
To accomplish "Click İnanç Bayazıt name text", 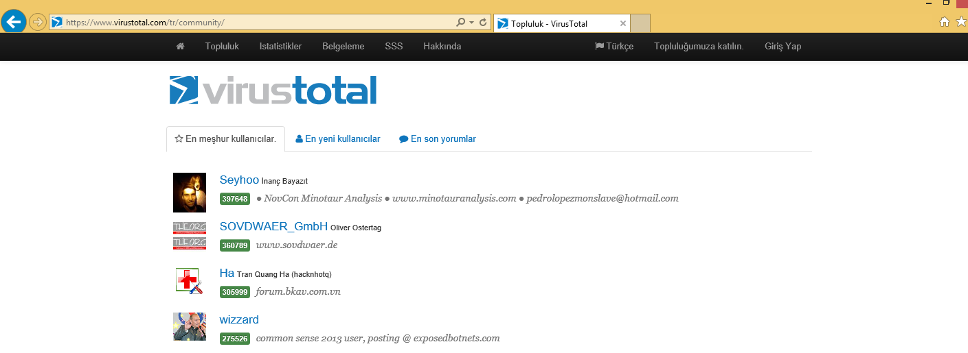I will tap(284, 181).
